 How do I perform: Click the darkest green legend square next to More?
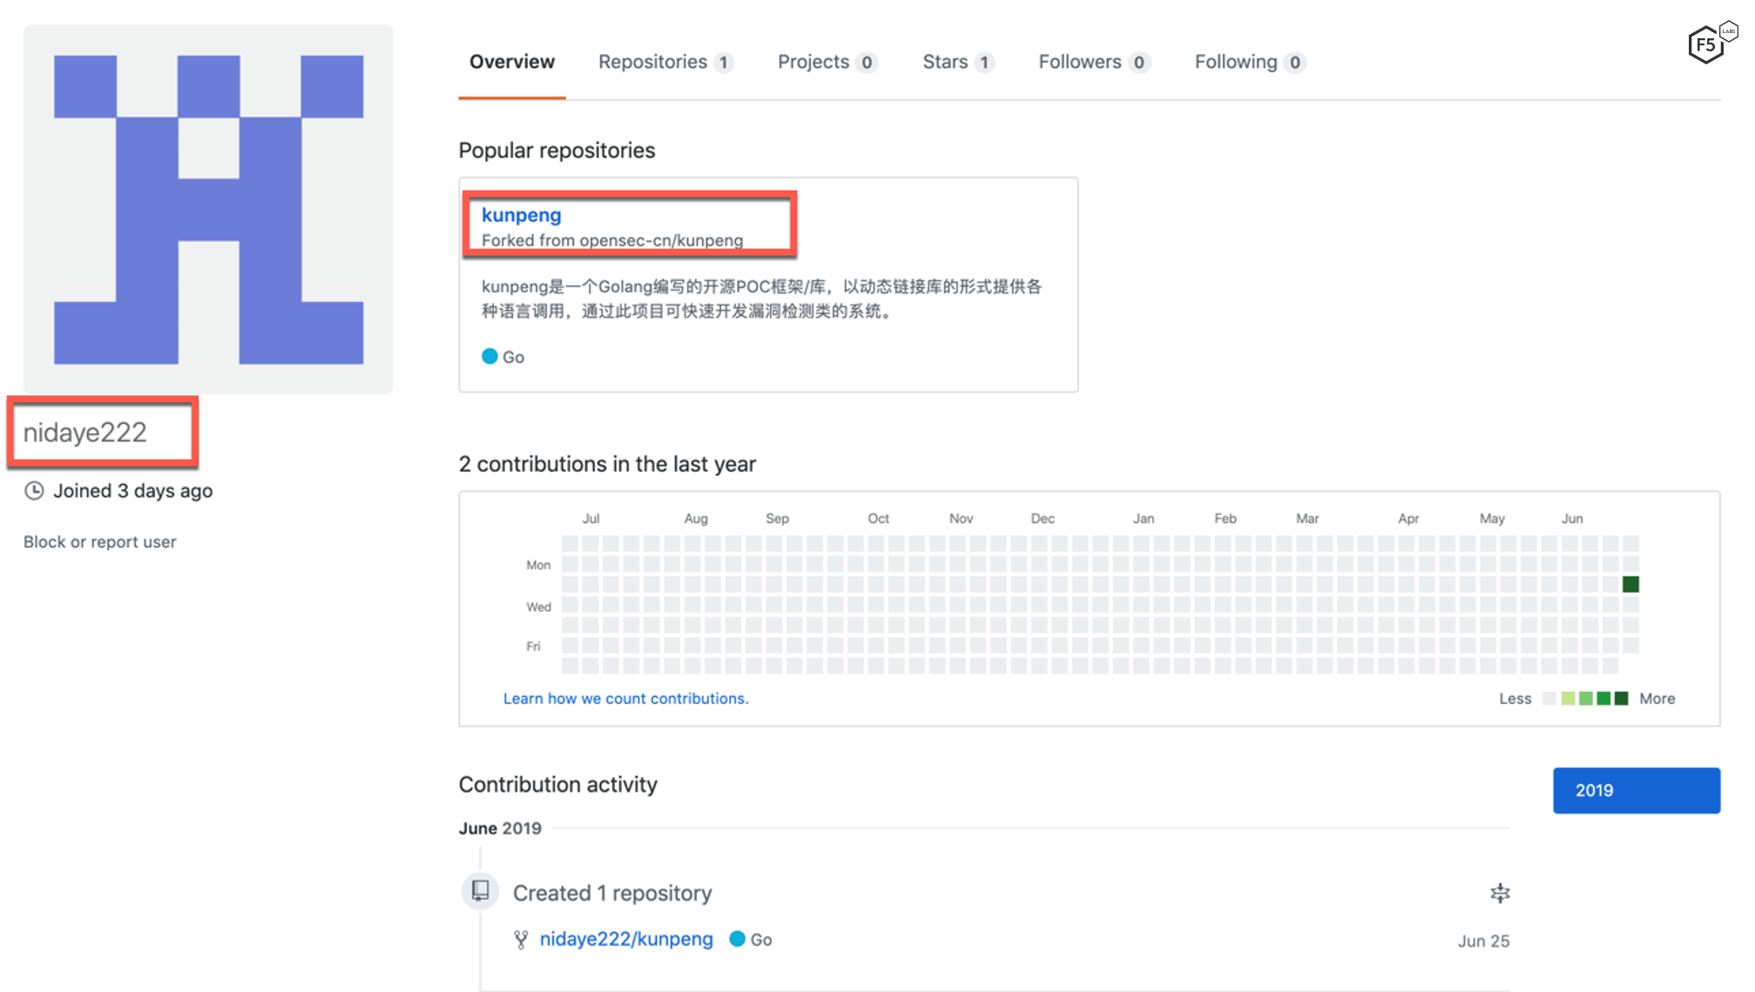click(1621, 699)
